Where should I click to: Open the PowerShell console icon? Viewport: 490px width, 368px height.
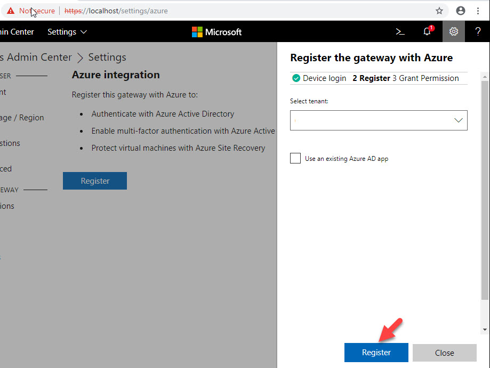coord(400,32)
